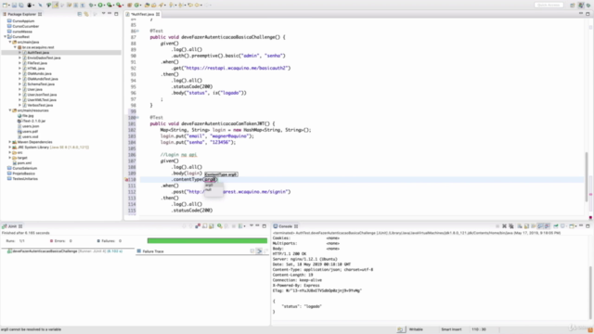Click Console Pin Console icon
Screen dimensions: 594x334
pos(556,226)
